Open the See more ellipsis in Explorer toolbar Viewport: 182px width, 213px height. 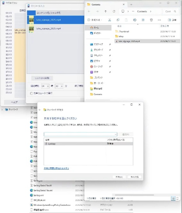(159, 20)
